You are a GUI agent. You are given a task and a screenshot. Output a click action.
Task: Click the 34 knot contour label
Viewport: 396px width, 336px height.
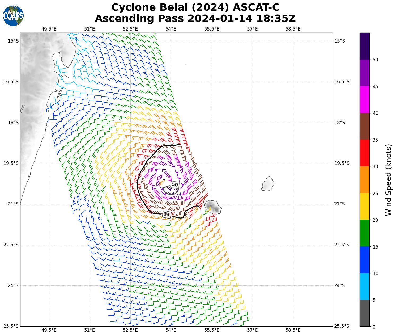click(x=167, y=214)
